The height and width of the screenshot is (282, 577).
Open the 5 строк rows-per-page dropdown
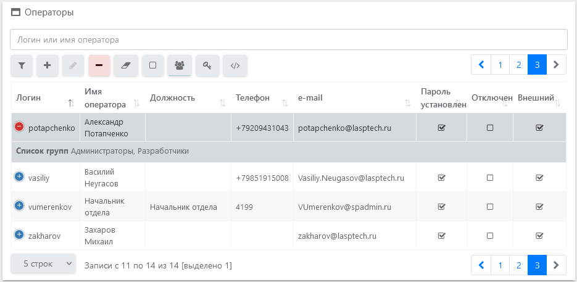click(43, 264)
